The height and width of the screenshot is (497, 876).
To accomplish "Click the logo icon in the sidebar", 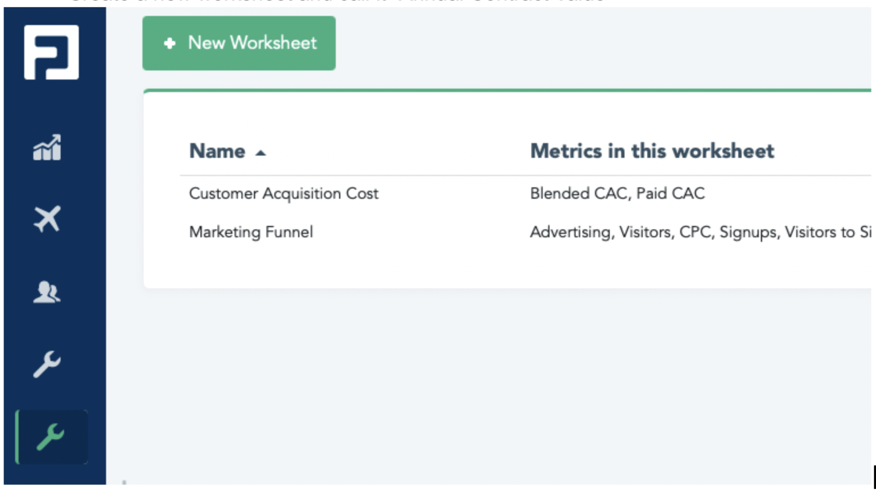I will point(51,52).
